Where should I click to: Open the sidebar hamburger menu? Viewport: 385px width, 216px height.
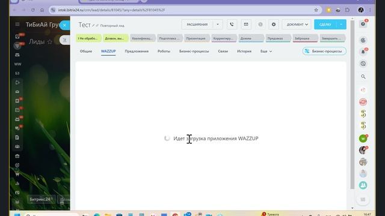tap(17, 24)
